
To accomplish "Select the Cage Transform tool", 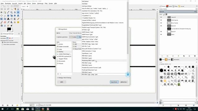I will [x=5, y=19].
